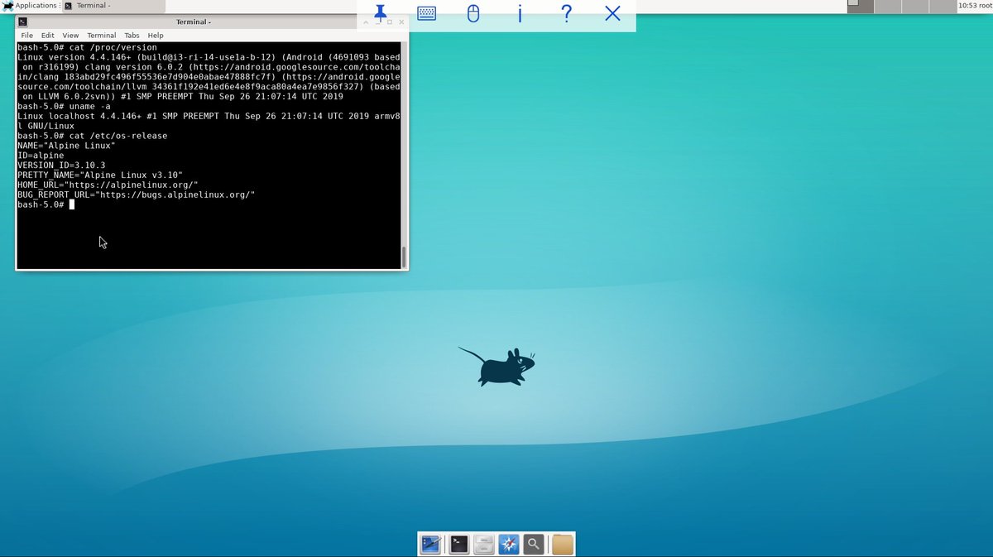
Task: Click the Terminal window vertical scrollbar
Action: [404, 155]
